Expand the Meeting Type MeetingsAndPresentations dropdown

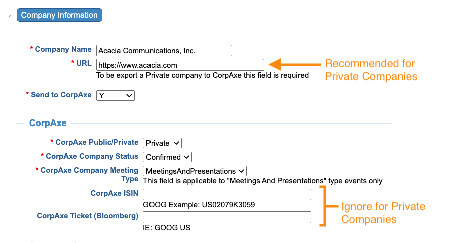[195, 171]
